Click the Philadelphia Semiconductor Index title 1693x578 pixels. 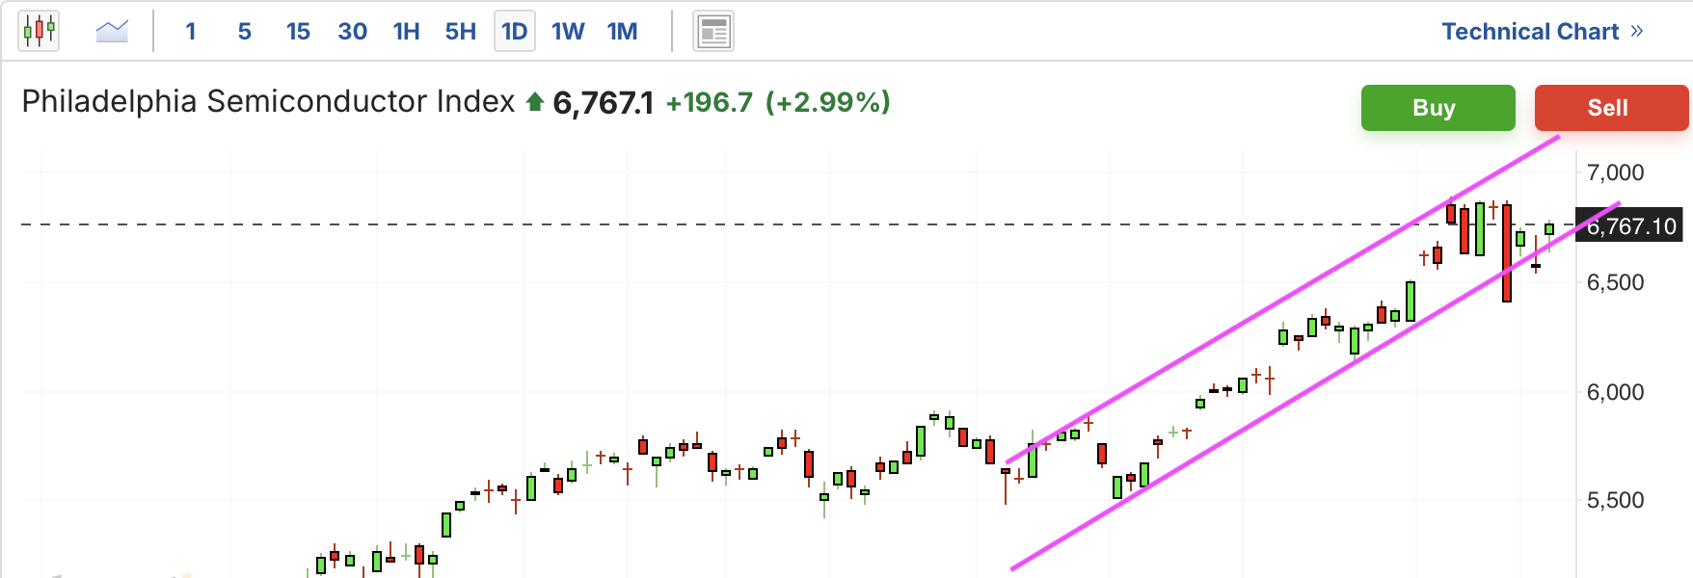point(268,101)
